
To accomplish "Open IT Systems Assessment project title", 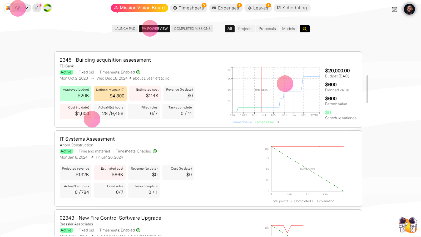I will (x=87, y=139).
